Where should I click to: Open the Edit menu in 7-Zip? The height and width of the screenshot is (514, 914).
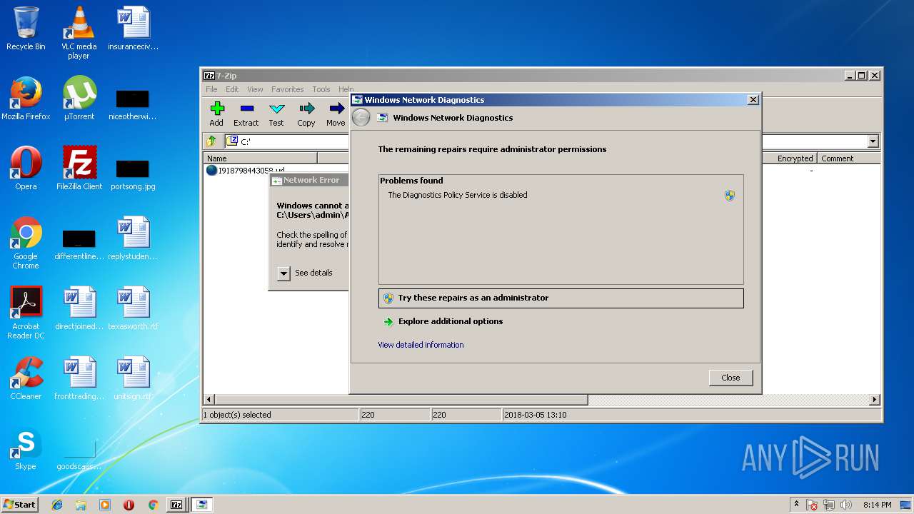(x=232, y=89)
